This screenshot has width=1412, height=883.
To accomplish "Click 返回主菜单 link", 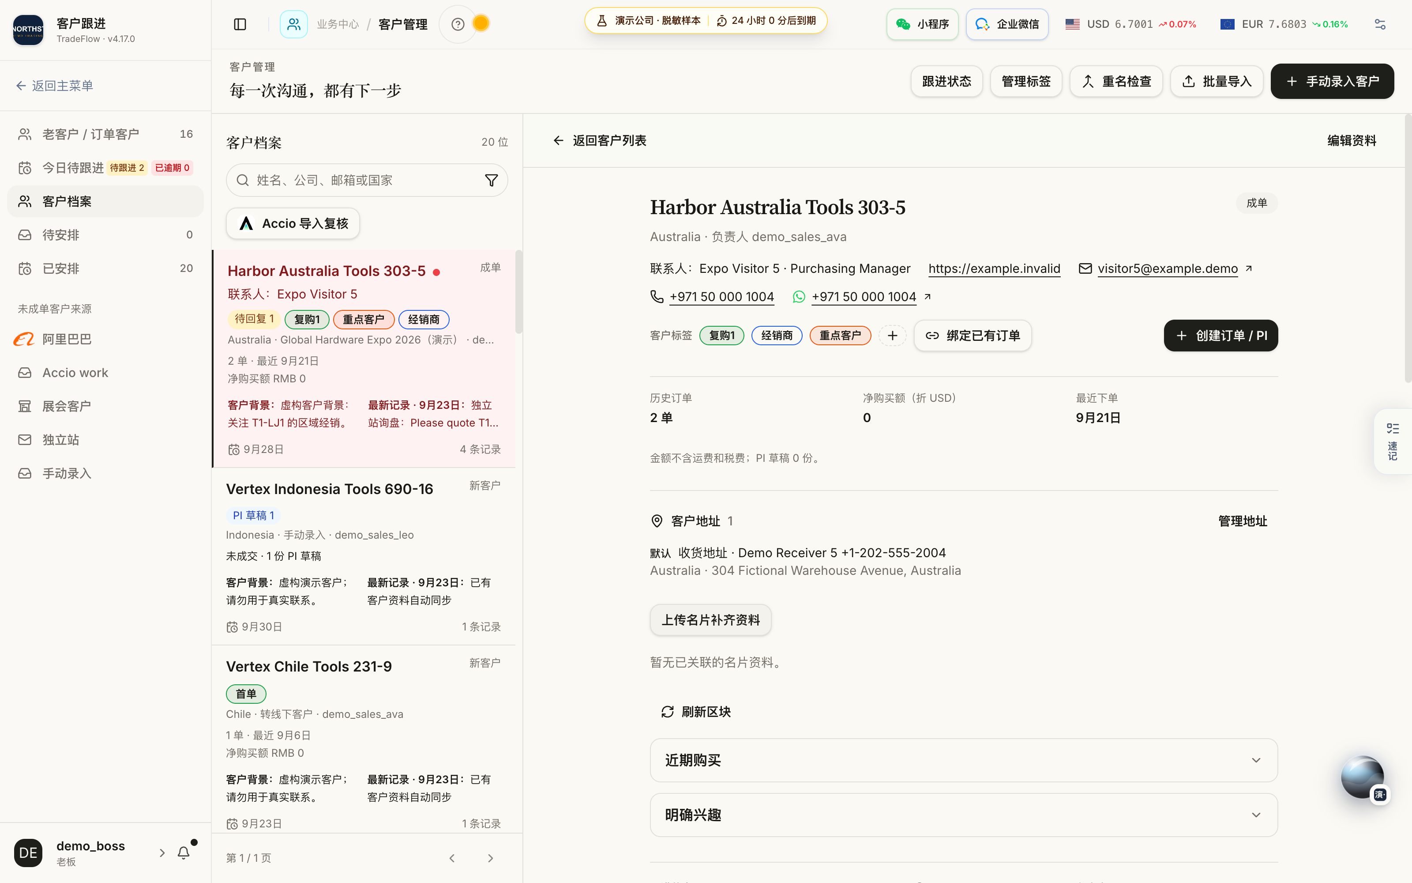I will [x=55, y=86].
